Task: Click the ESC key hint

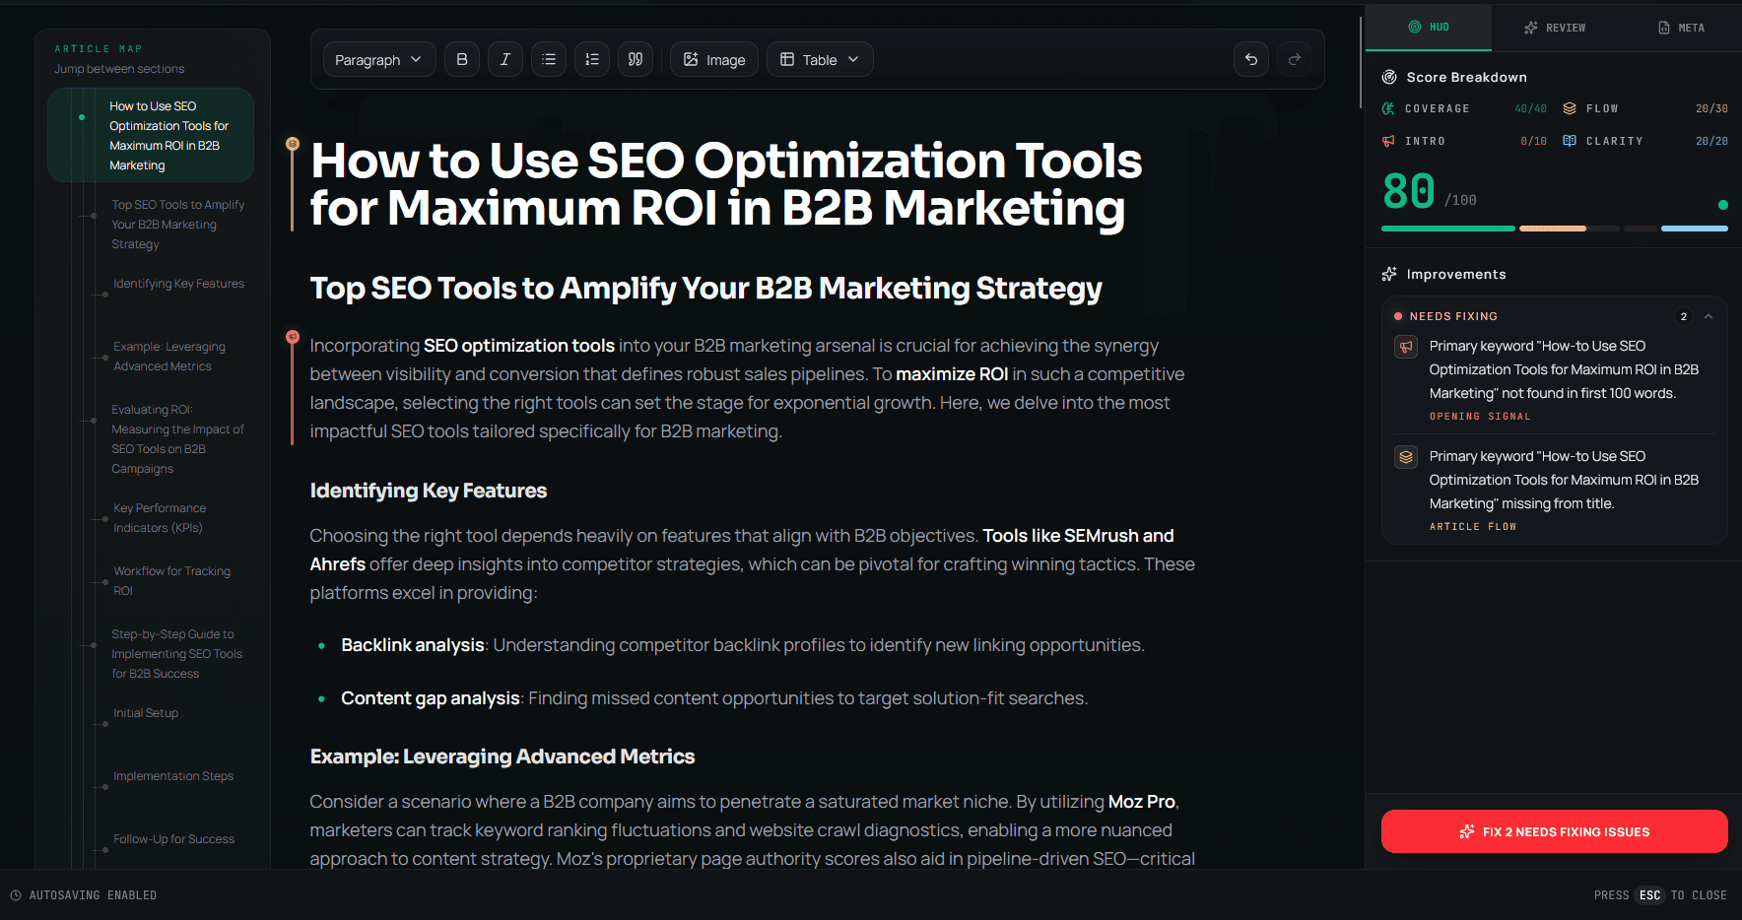Action: tap(1649, 895)
